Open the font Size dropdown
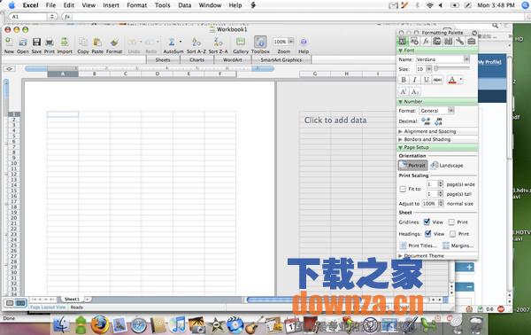The height and width of the screenshot is (335, 531). (x=428, y=69)
